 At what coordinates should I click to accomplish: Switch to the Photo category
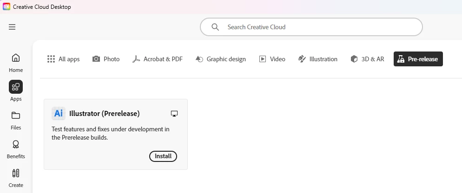click(106, 59)
